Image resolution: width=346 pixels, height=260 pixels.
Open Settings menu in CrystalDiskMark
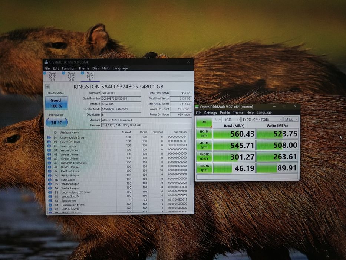click(x=210, y=113)
